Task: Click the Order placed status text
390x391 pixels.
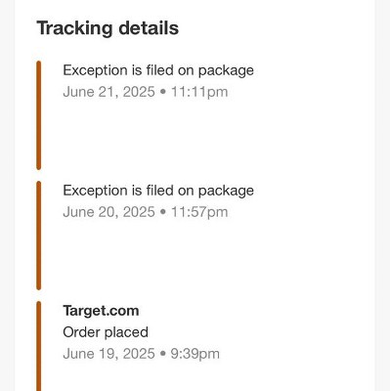Action: click(x=106, y=332)
